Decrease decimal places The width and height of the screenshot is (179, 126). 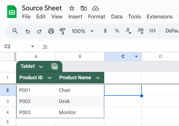(129, 31)
